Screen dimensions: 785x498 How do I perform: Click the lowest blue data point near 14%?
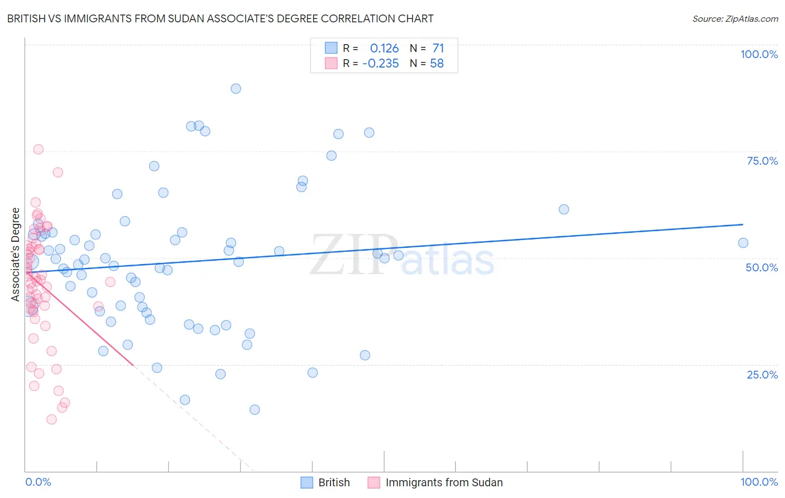255,409
